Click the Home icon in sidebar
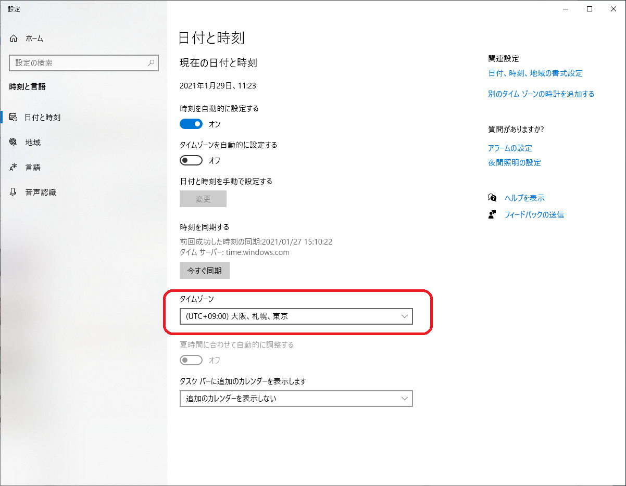This screenshot has height=486, width=626. pyautogui.click(x=14, y=39)
